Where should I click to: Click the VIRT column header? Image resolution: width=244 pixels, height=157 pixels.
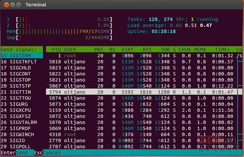pos(127,50)
